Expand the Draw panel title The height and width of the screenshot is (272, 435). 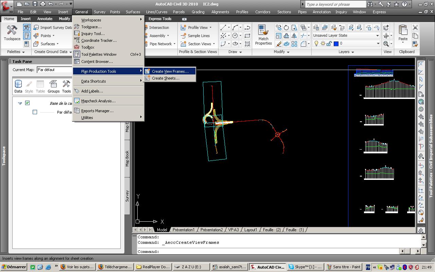click(x=235, y=52)
